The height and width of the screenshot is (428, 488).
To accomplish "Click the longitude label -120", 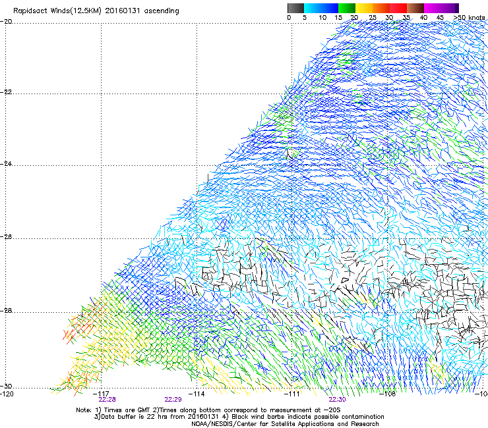I will tap(7, 394).
